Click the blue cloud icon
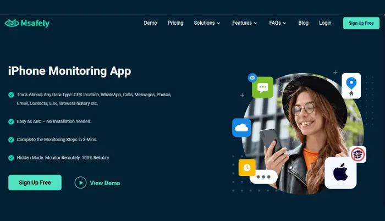Screen dimensions: 385x221 (x=241, y=128)
